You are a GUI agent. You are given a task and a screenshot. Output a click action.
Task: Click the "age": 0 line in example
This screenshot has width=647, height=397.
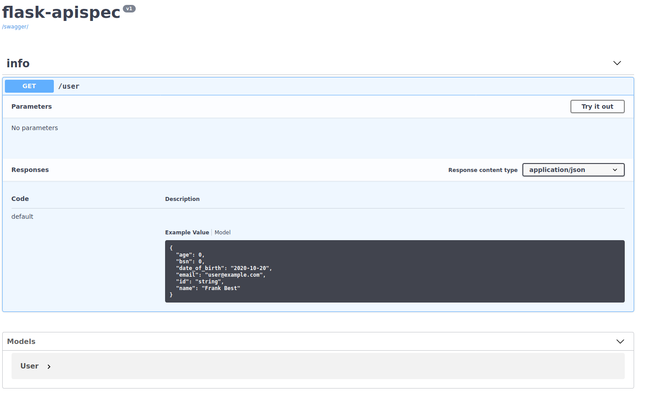pos(190,255)
